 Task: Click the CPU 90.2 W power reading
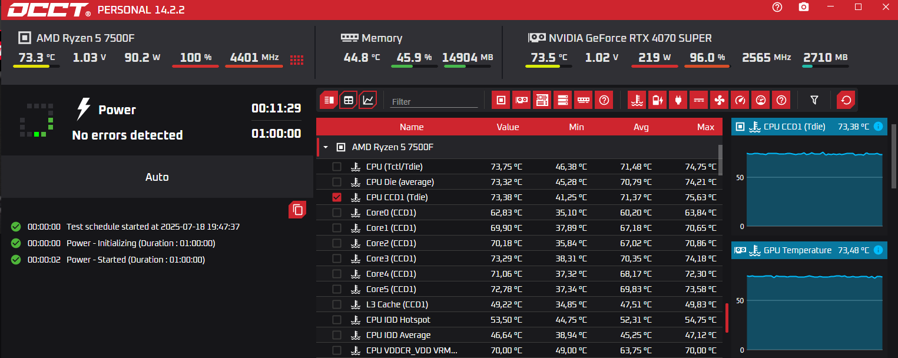(143, 58)
